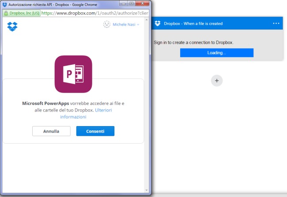Click the scrollbar down arrow in the popup
This screenshot has width=287, height=197.
coord(147,190)
